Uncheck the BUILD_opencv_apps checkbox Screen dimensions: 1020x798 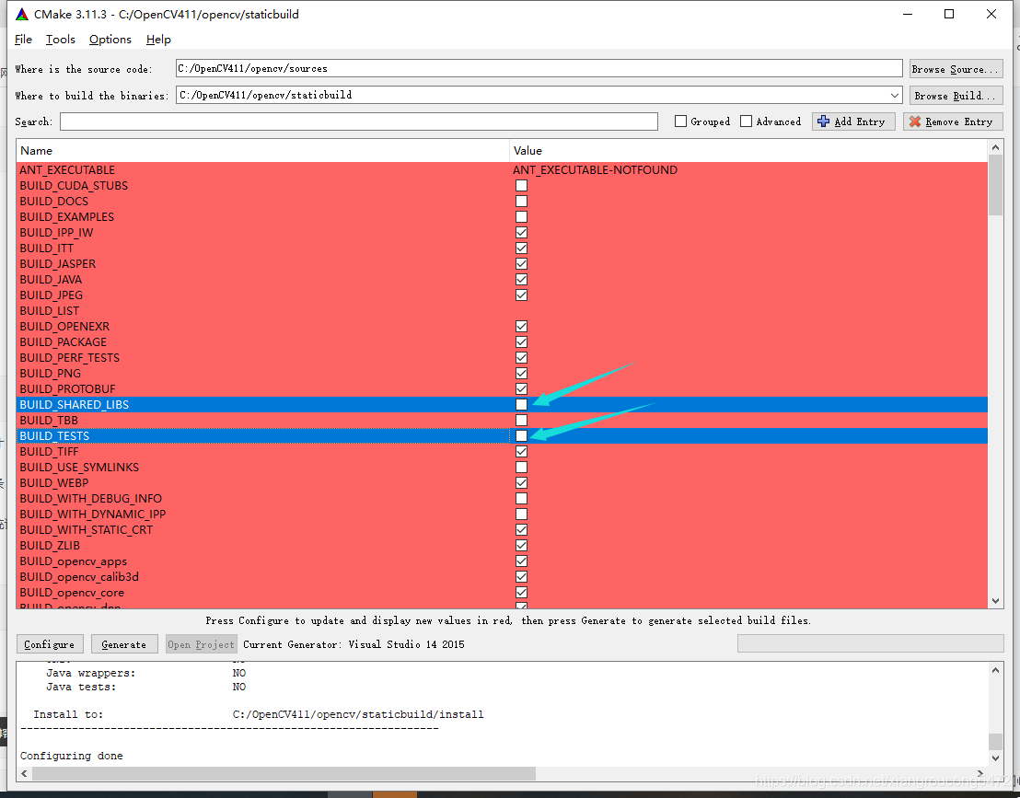(521, 561)
